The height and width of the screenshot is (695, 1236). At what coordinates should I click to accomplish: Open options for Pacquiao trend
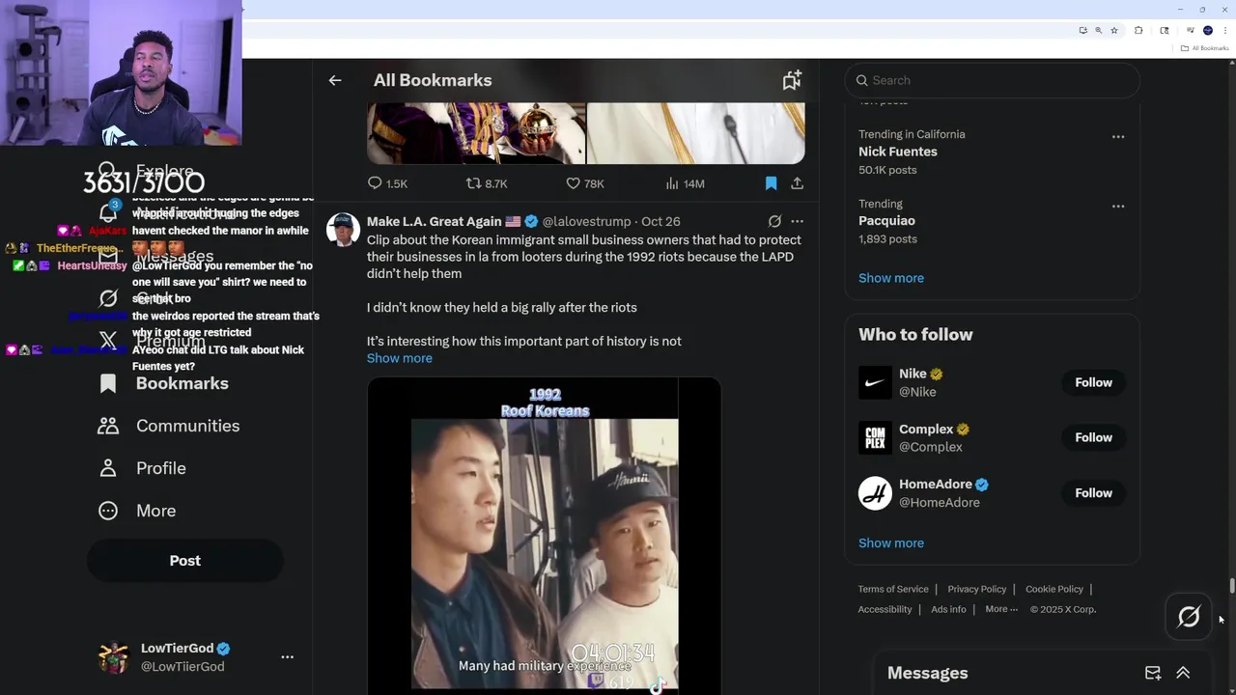point(1117,206)
